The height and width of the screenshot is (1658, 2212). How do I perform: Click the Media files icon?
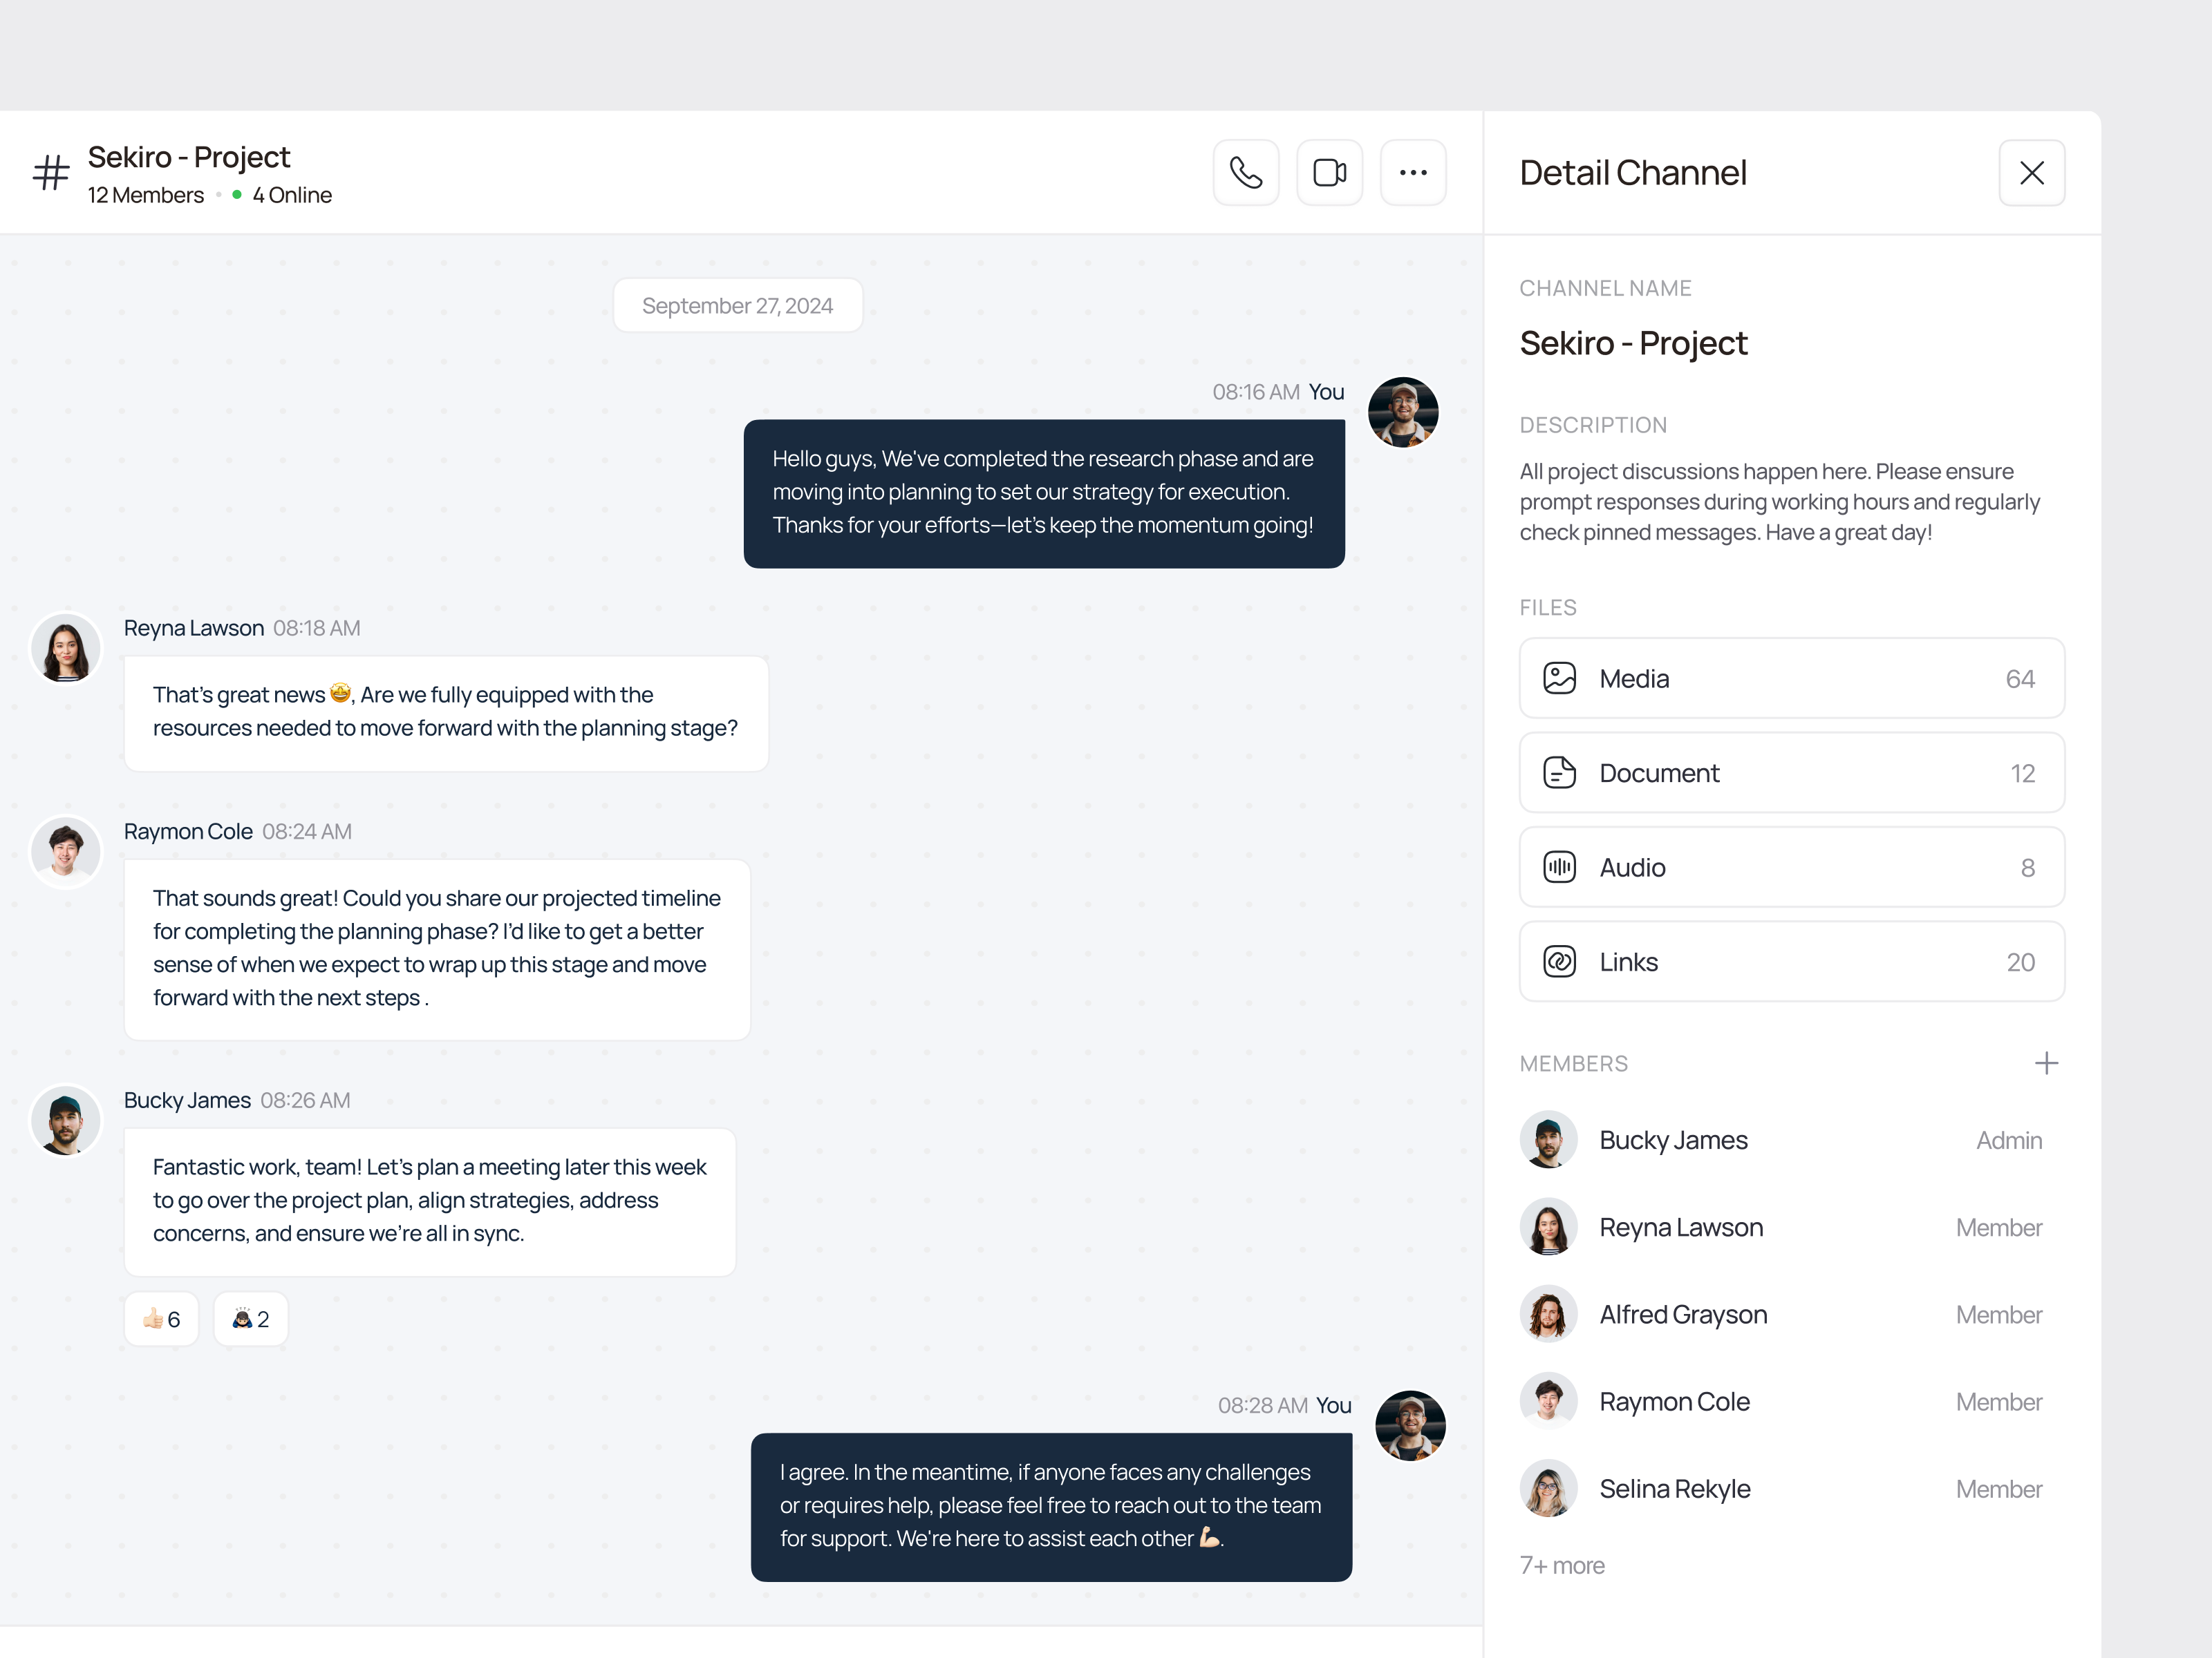tap(1559, 679)
